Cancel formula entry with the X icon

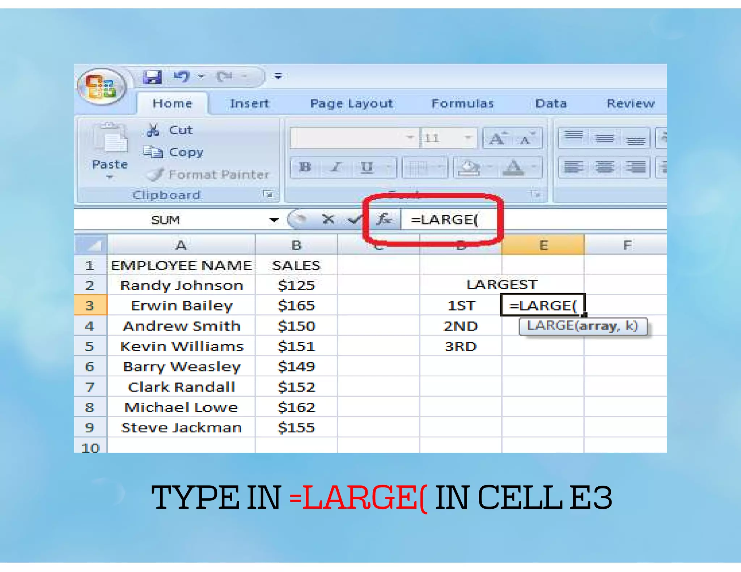pyautogui.click(x=328, y=219)
